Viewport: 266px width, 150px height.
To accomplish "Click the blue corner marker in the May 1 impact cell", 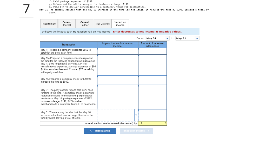I will pyautogui.click(x=98, y=49).
